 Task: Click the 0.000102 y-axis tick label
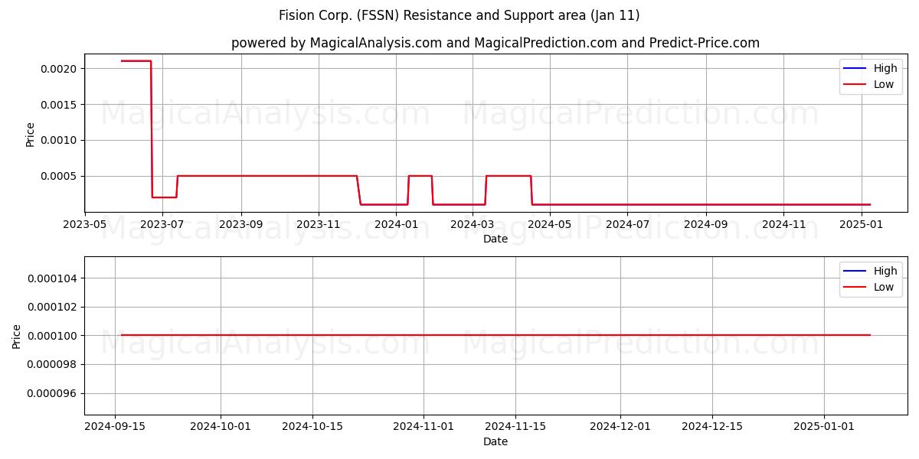pyautogui.click(x=52, y=307)
